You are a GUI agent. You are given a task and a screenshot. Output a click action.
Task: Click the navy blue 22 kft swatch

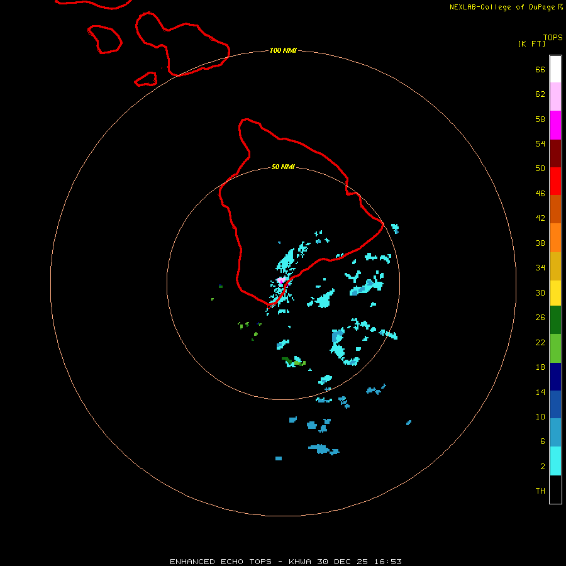click(x=555, y=377)
